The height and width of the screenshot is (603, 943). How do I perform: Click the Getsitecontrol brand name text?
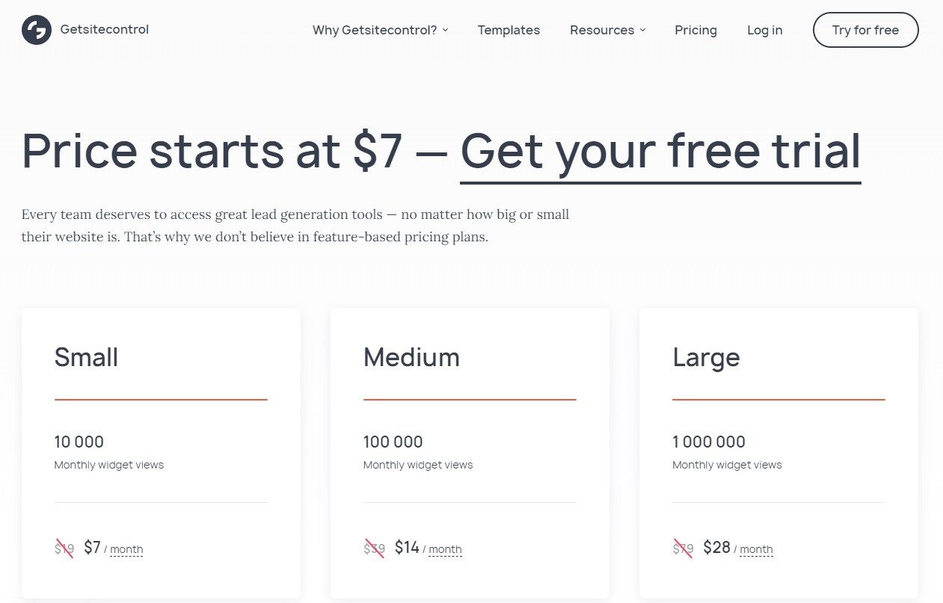(x=105, y=30)
